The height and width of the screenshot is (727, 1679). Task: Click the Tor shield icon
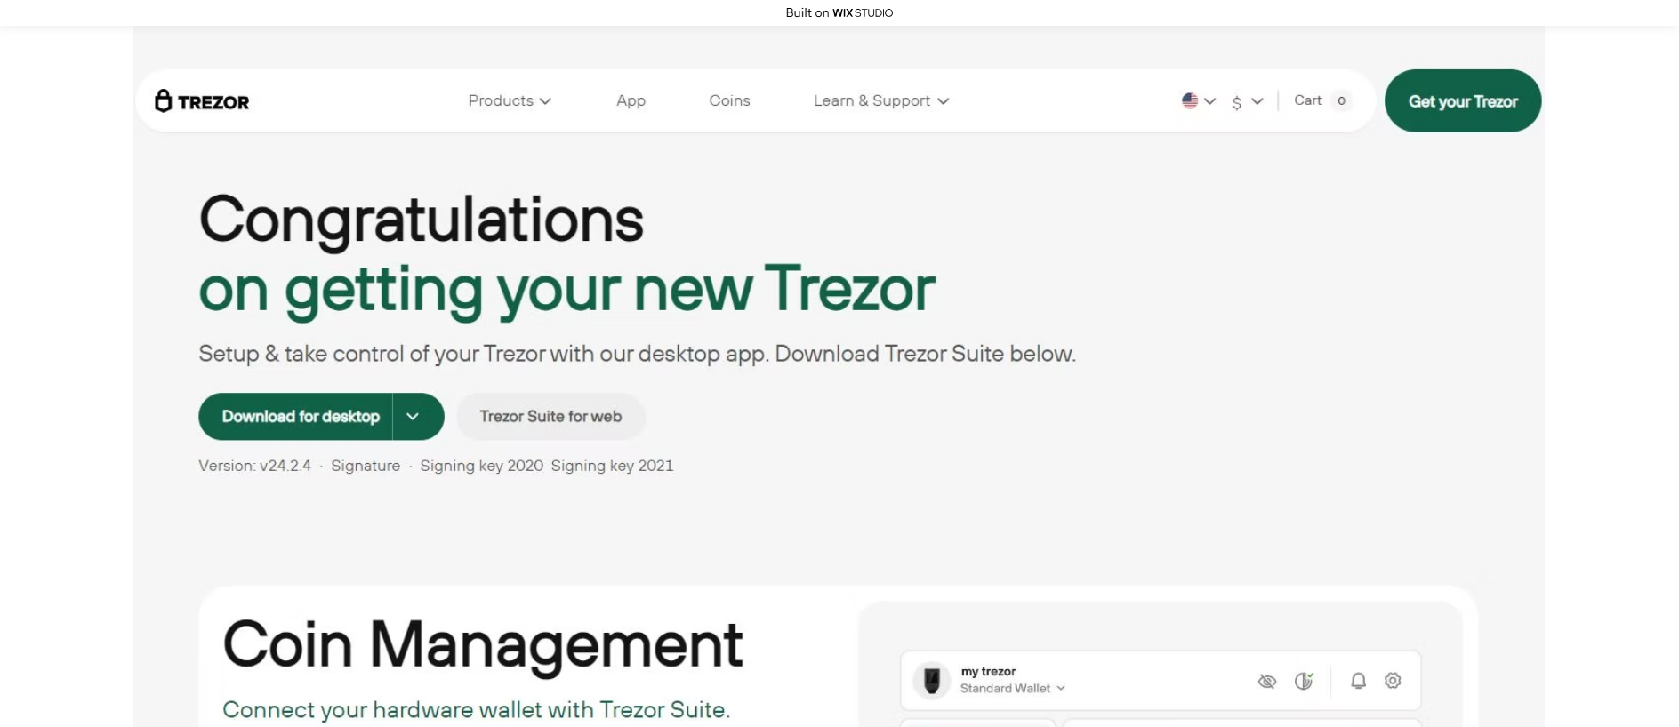(1304, 681)
